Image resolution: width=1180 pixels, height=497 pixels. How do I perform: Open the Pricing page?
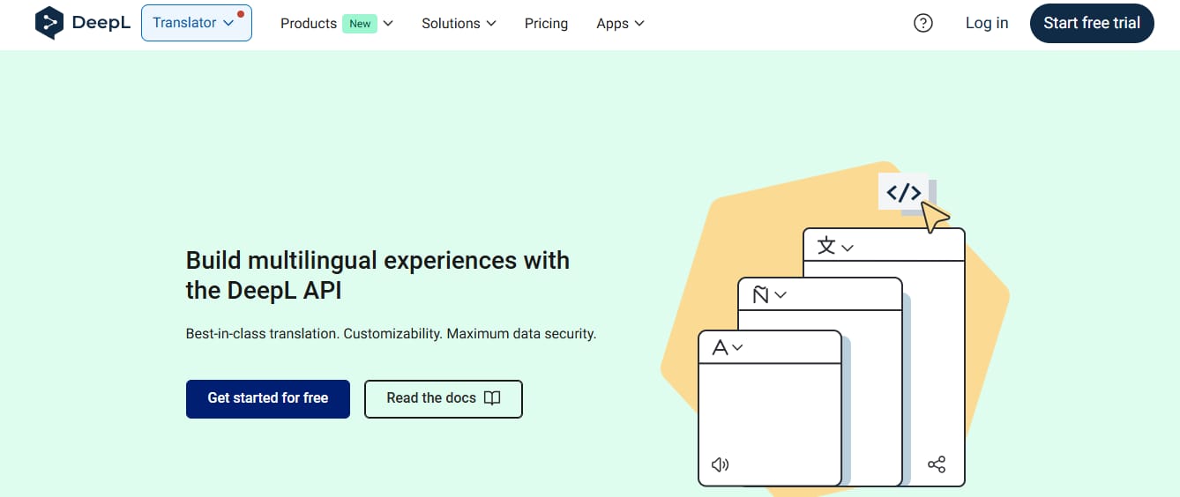pyautogui.click(x=546, y=24)
